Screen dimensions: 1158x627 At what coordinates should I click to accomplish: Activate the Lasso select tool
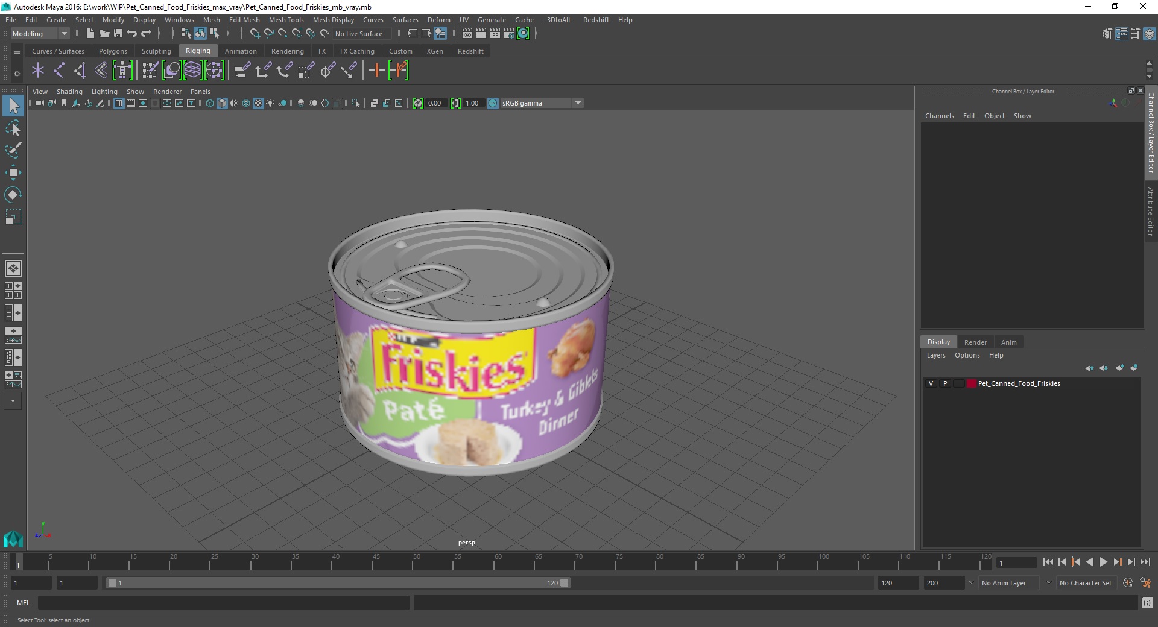point(13,128)
